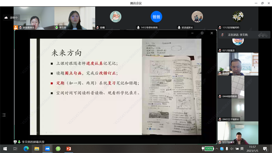Click the 正在讲话 speaker banner
The image size is (272, 153).
click(x=244, y=35)
